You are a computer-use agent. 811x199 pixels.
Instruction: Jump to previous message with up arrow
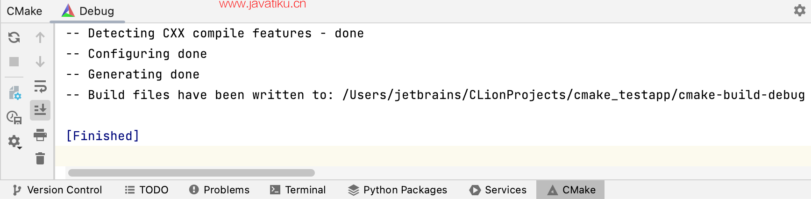point(40,37)
